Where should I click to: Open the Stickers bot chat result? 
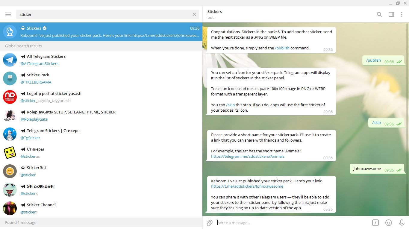coord(101,32)
